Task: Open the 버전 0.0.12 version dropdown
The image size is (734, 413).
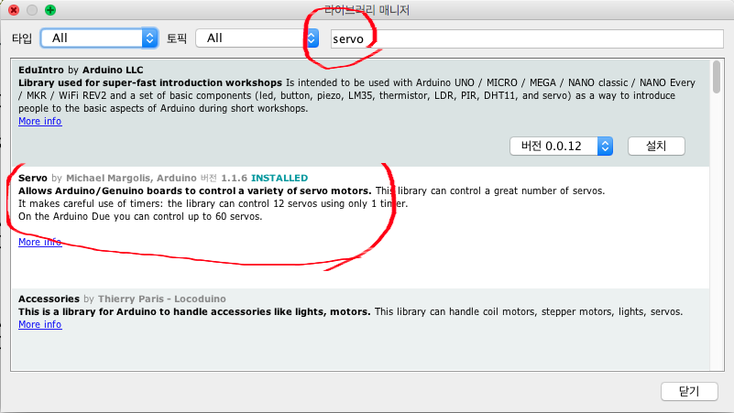Action: pyautogui.click(x=561, y=146)
